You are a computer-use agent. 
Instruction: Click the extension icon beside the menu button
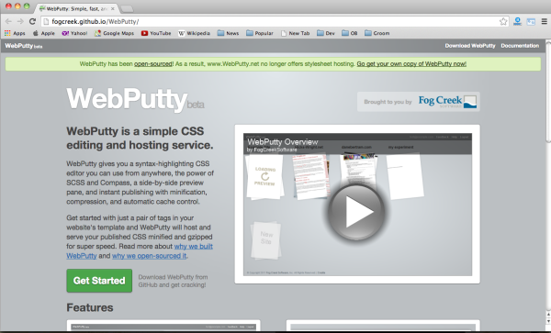531,22
